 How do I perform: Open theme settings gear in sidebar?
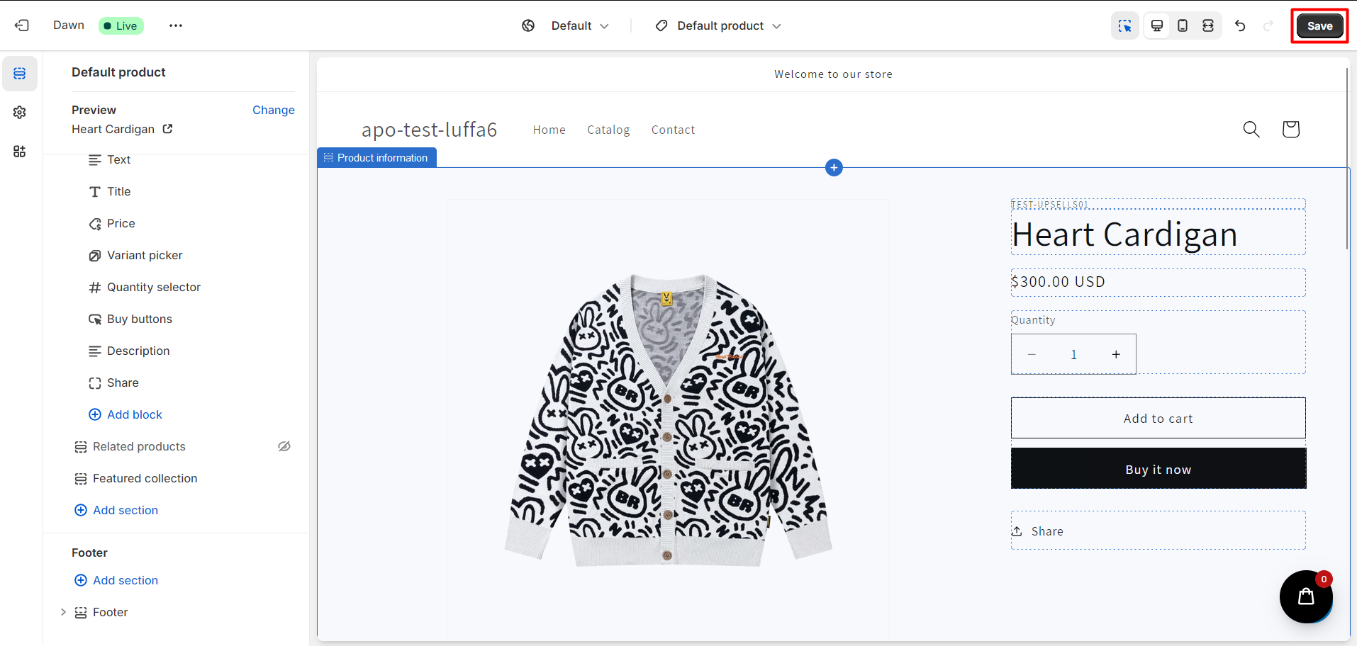click(x=20, y=113)
